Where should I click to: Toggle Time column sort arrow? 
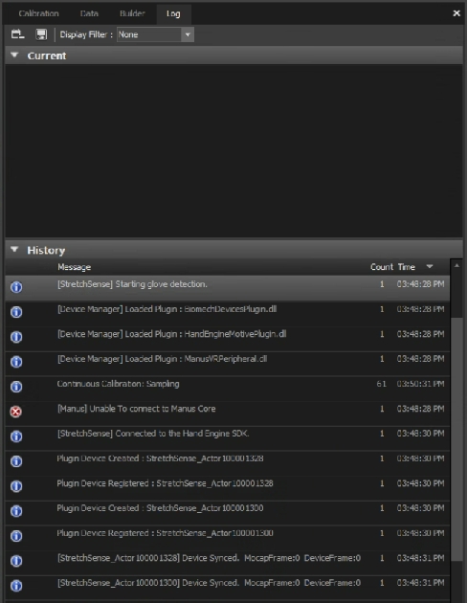click(430, 266)
